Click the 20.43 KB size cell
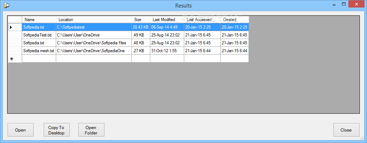 coord(141,27)
